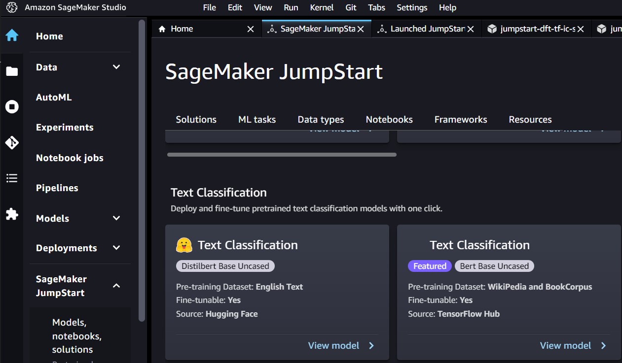The width and height of the screenshot is (622, 363).
Task: Select Solutions in JumpStart navigation
Action: point(196,120)
